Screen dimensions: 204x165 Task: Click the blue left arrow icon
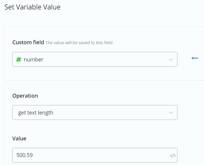point(195,58)
